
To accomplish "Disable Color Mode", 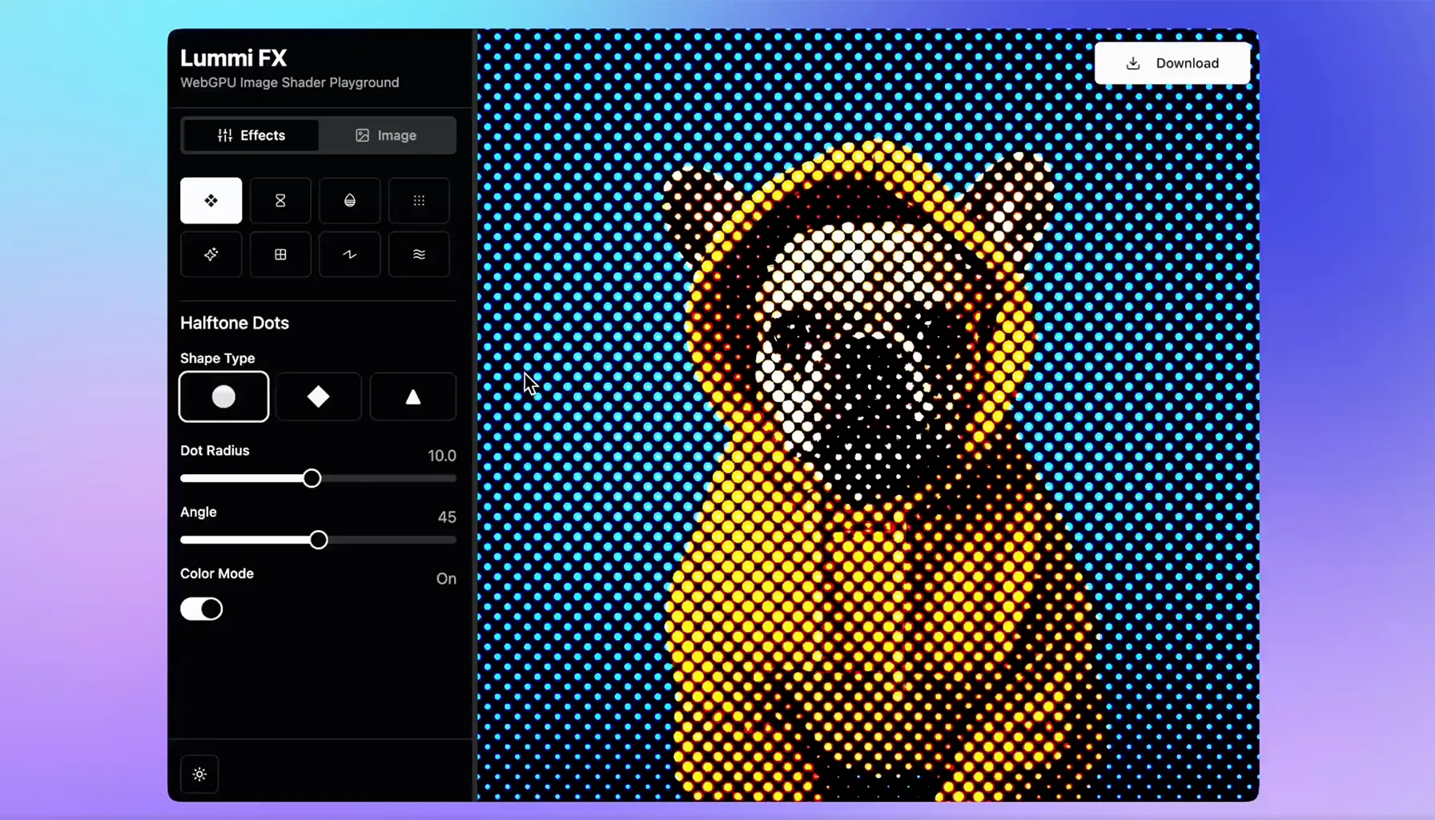I will point(201,609).
